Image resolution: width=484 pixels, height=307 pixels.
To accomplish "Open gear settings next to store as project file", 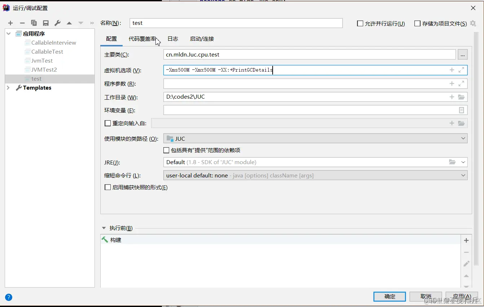I will click(473, 23).
